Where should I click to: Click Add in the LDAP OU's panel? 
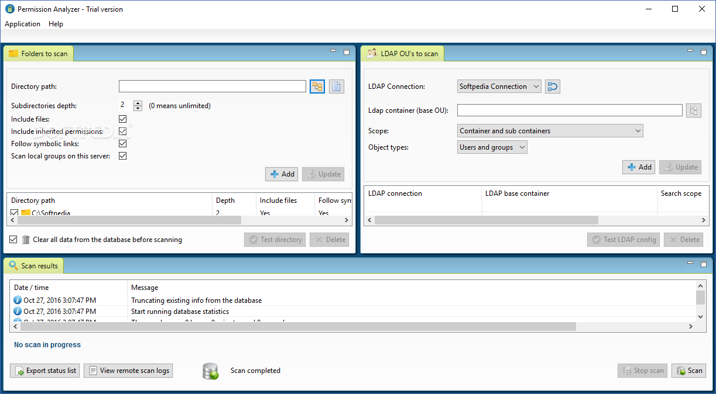(639, 167)
